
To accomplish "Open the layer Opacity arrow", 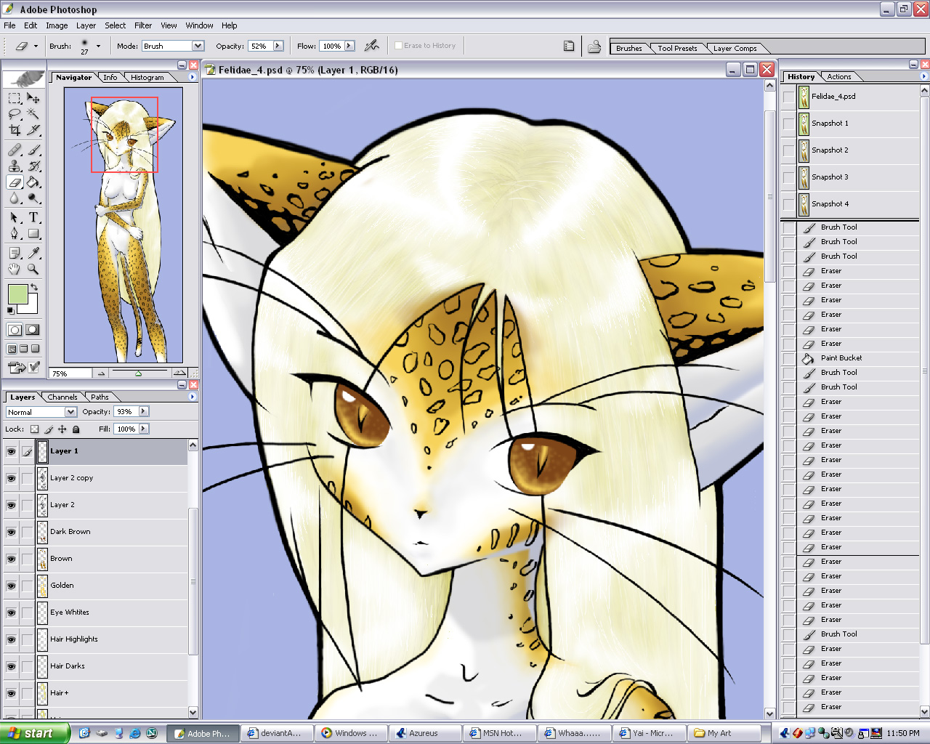I will click(x=143, y=411).
